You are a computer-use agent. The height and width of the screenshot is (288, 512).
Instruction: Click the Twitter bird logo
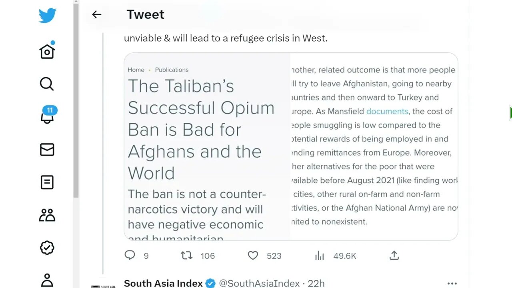pyautogui.click(x=47, y=16)
